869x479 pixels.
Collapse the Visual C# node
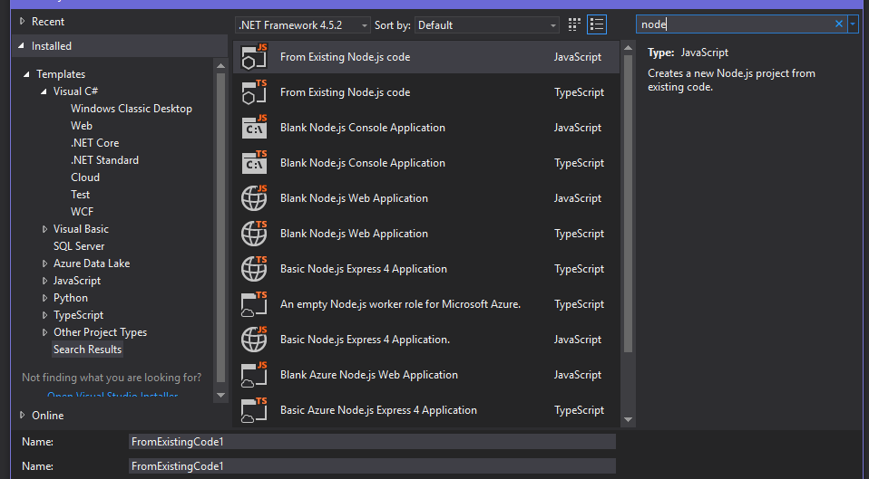pyautogui.click(x=44, y=91)
